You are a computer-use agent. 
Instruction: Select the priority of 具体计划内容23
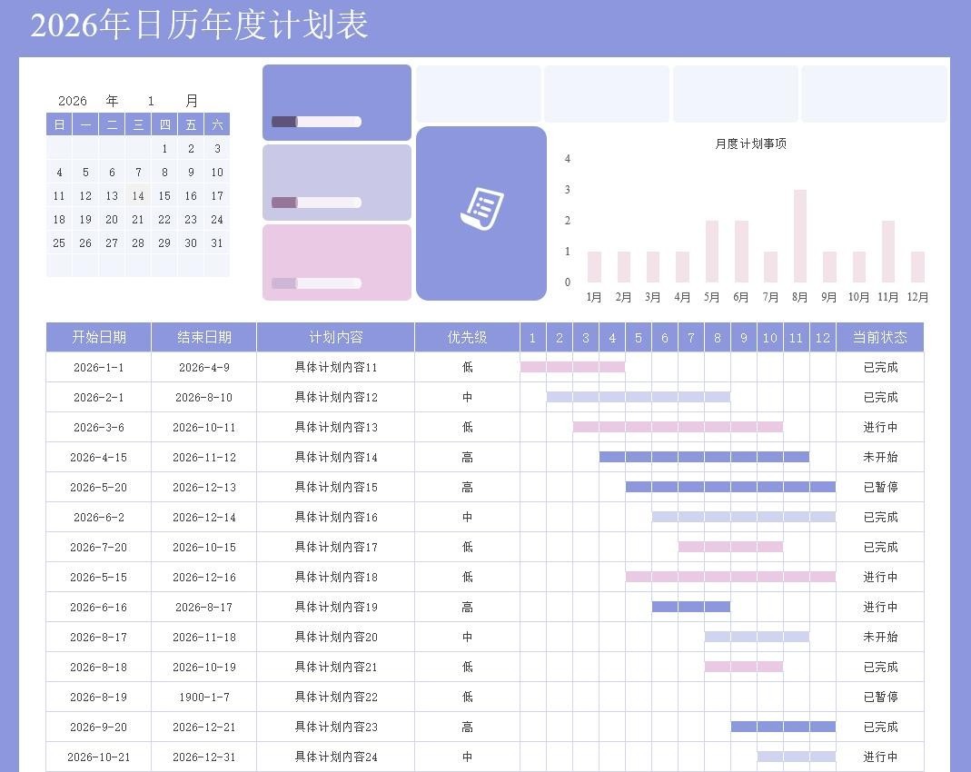pyautogui.click(x=468, y=727)
